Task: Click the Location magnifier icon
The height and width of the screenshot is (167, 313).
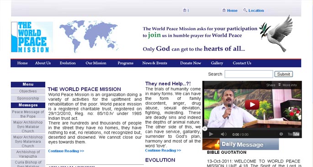Action: pyautogui.click(x=245, y=10)
